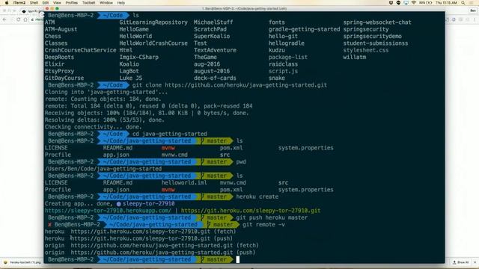Click 'GitLearningRepository' in the ls listing
This screenshot has height=269, width=479.
click(153, 22)
